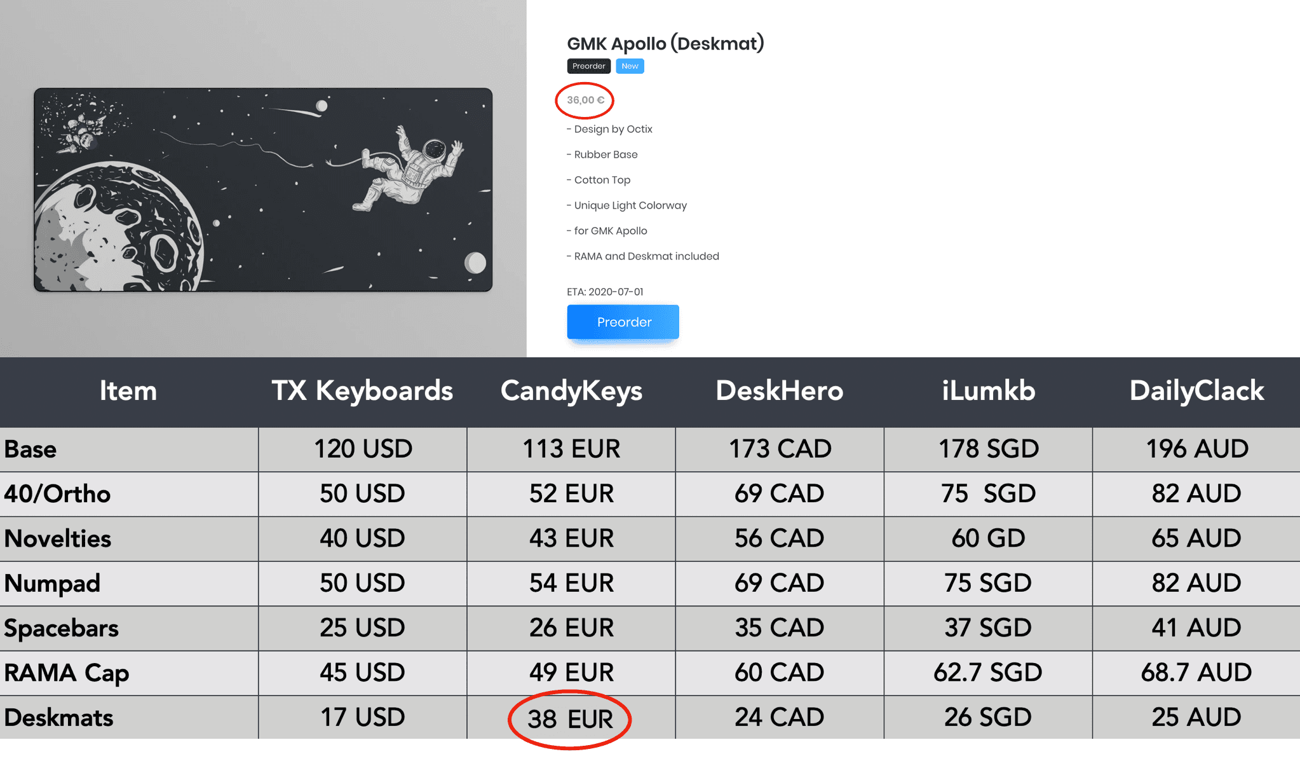Select the CandyKeys column header
Image resolution: width=1300 pixels, height=768 pixels.
571,390
